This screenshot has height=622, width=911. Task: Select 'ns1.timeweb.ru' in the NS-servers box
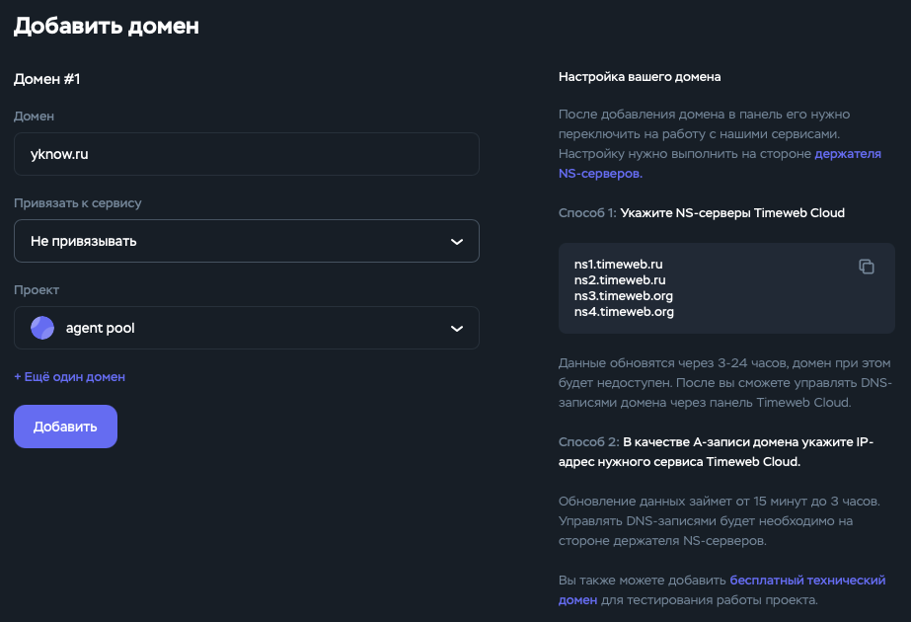pyautogui.click(x=619, y=264)
